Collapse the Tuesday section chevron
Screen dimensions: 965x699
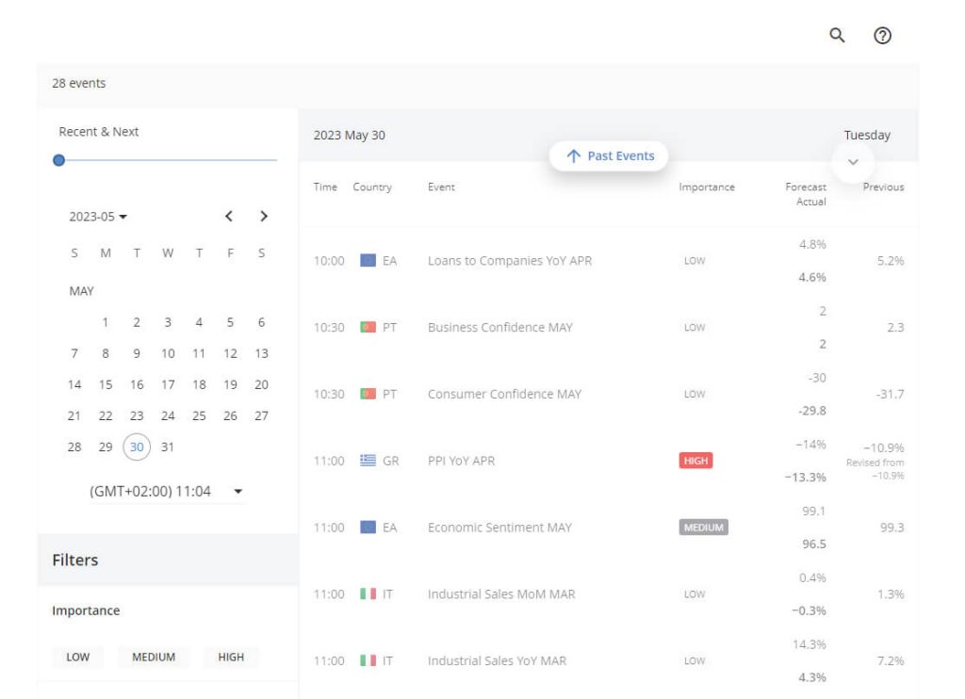(854, 162)
